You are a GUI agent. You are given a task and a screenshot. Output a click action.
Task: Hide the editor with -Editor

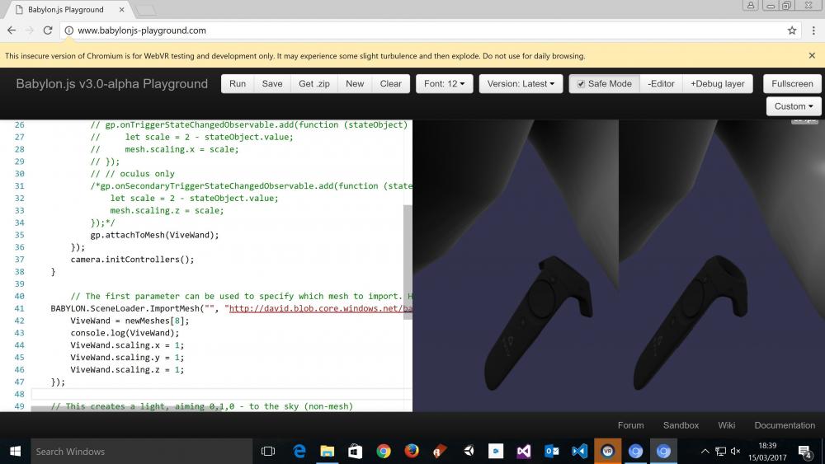pos(661,83)
